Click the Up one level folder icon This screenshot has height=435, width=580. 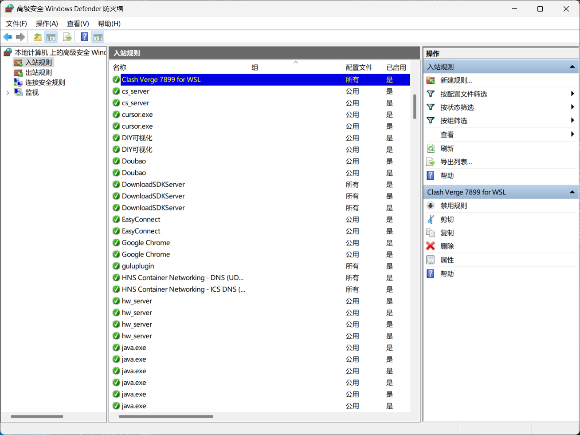pos(38,37)
